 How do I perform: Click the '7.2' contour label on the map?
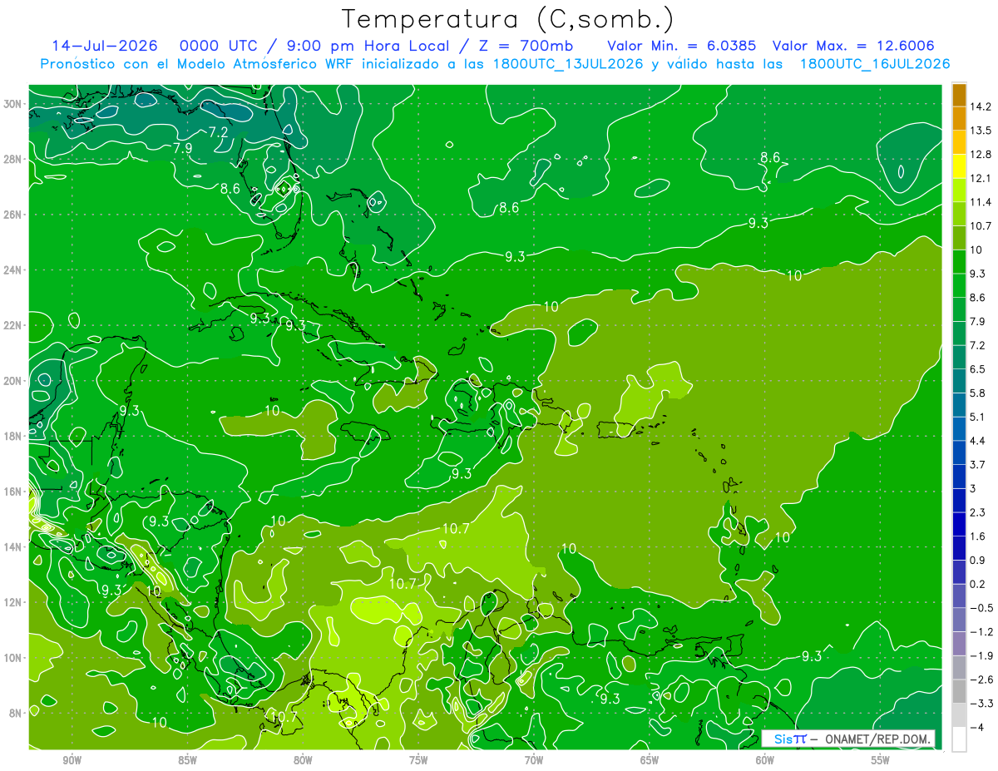219,132
